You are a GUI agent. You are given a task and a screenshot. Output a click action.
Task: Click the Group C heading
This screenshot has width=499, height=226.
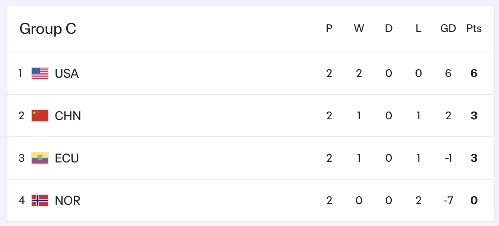[x=48, y=29]
